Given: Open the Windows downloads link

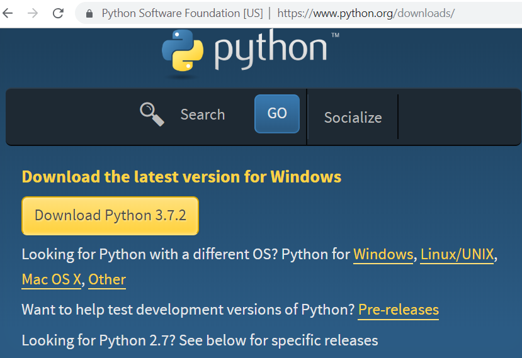Looking at the screenshot, I should pos(383,255).
